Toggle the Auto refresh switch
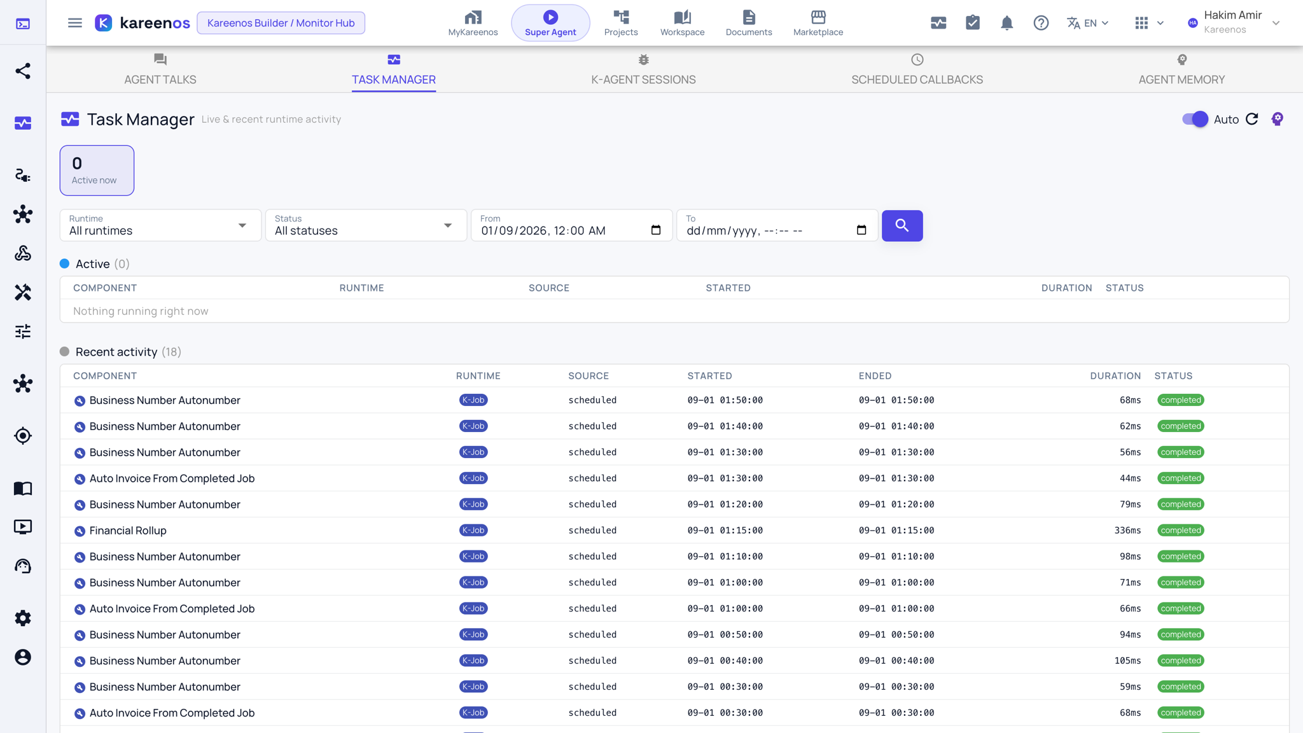This screenshot has width=1303, height=733. pyautogui.click(x=1195, y=119)
